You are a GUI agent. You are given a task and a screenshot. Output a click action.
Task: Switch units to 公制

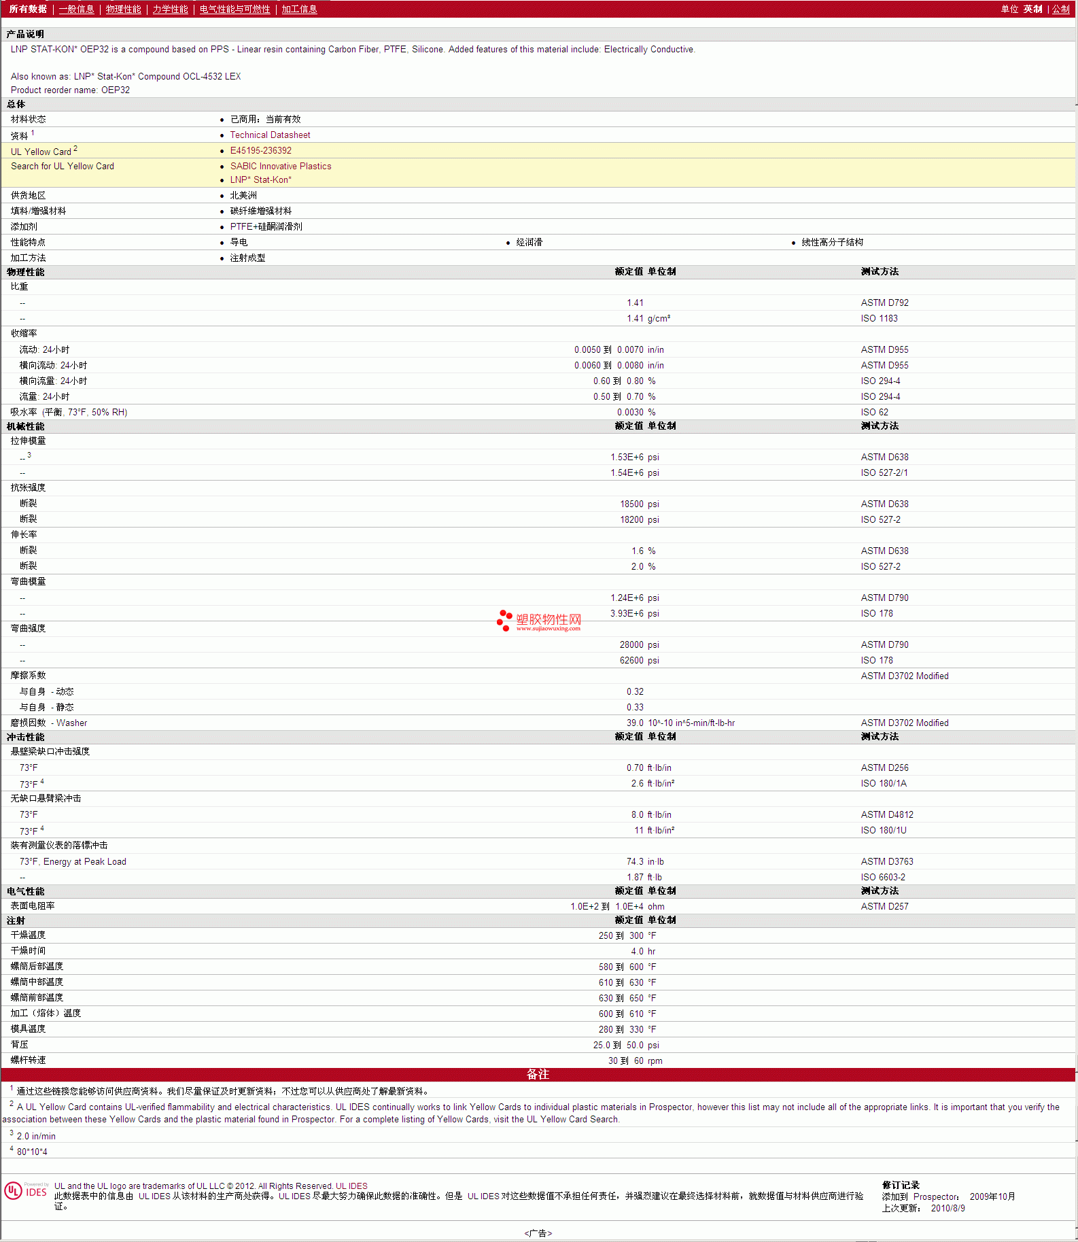tap(1061, 9)
